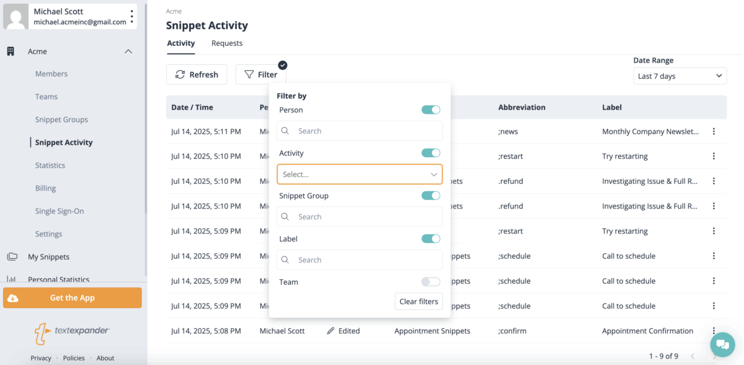Open Billing in the sidebar

(45, 188)
